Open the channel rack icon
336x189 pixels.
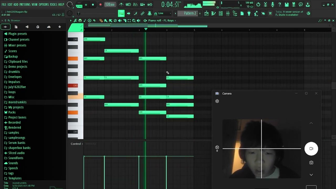coord(220,13)
